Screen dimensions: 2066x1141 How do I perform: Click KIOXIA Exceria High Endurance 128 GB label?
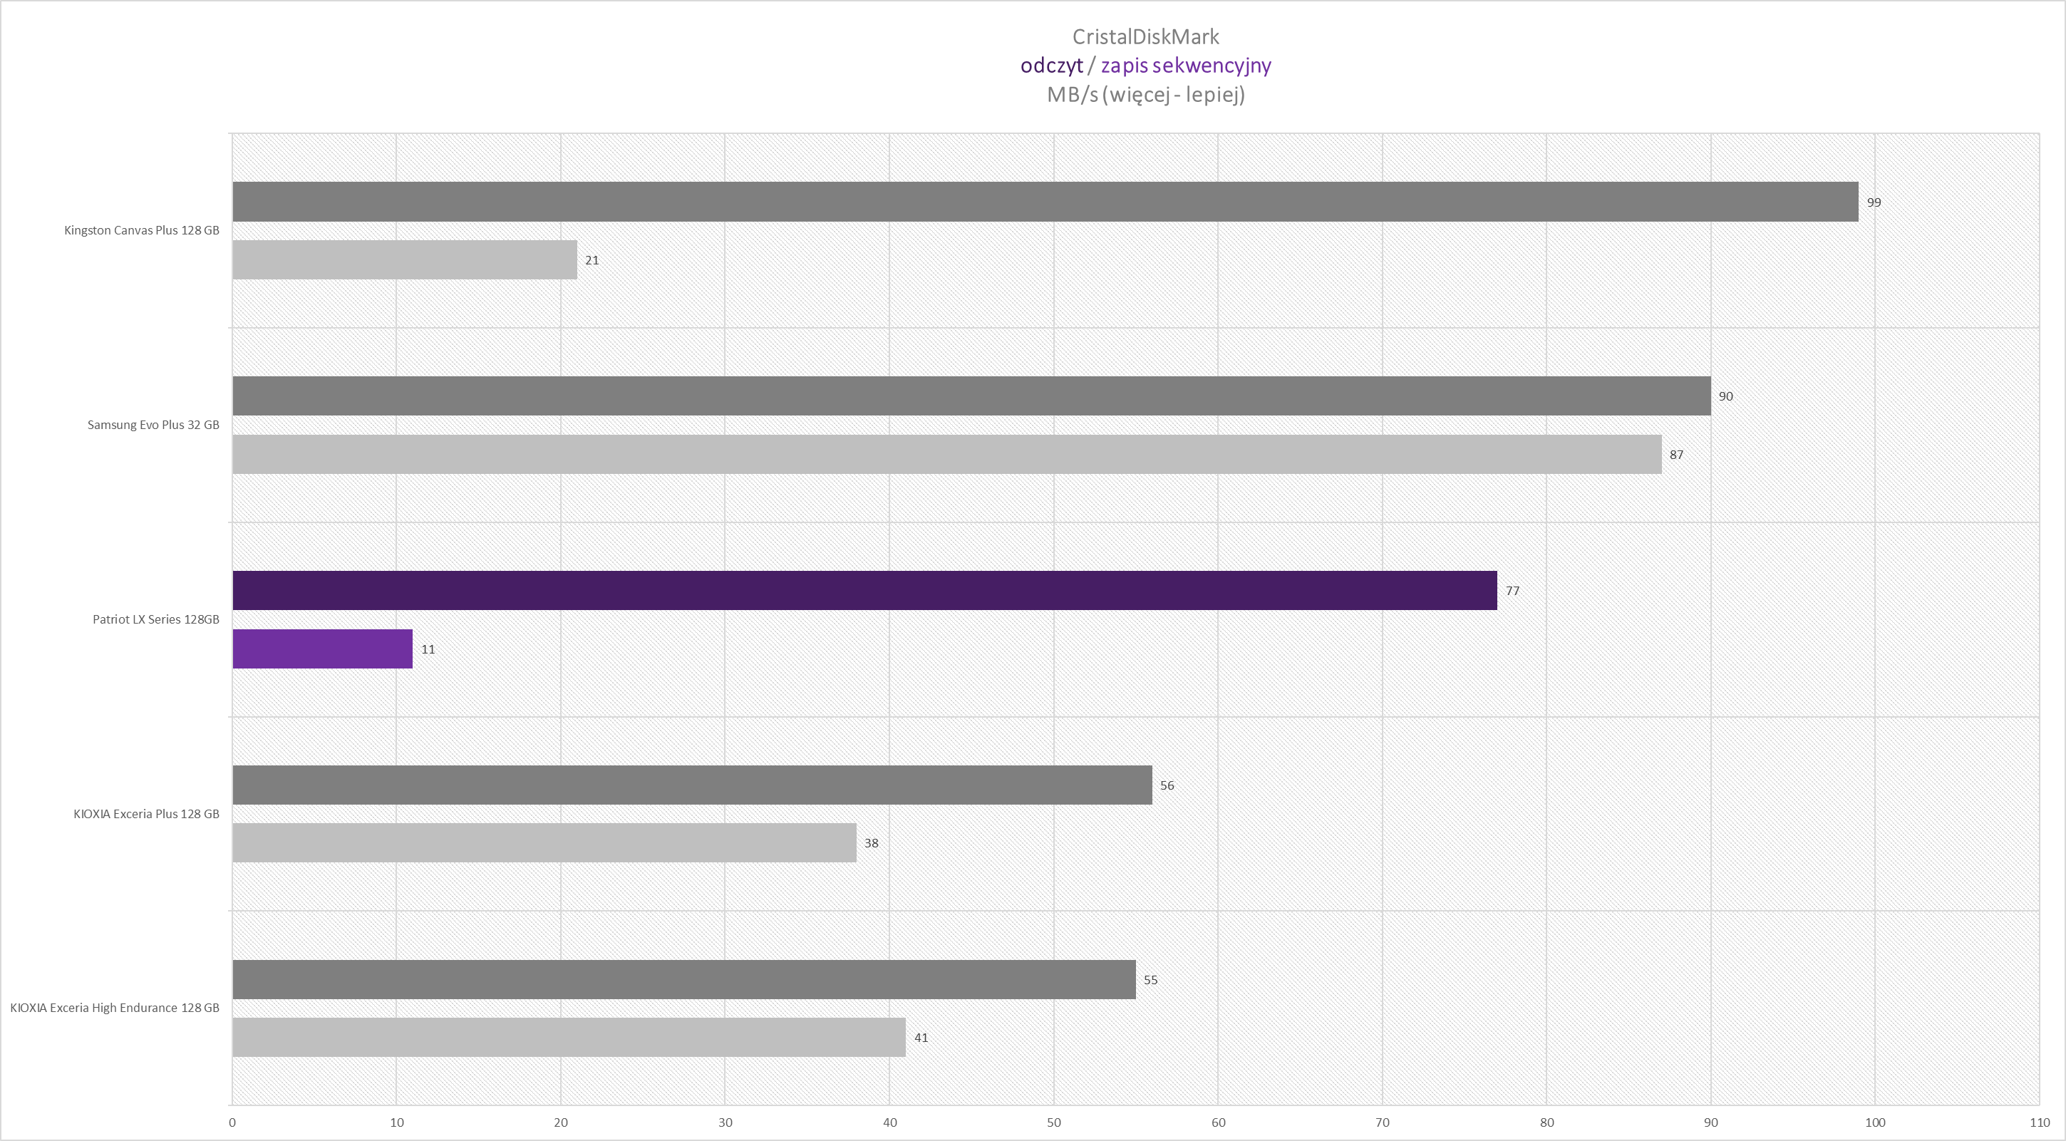pos(115,1008)
